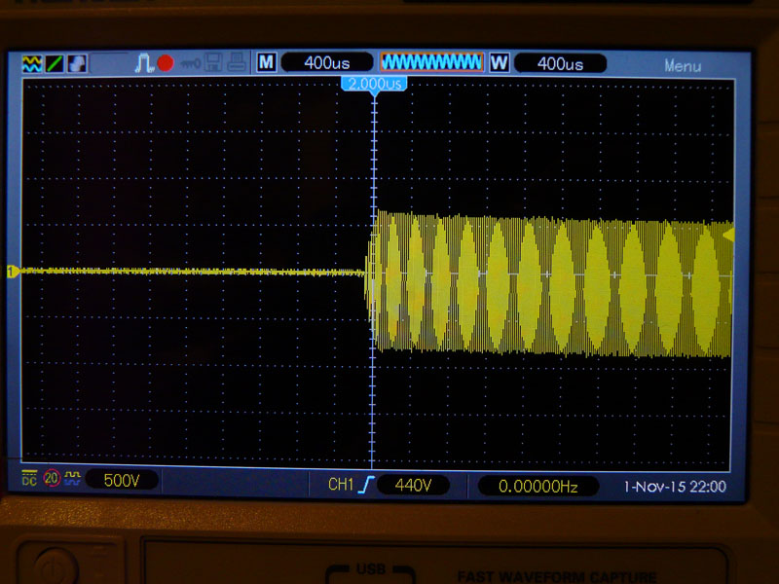
Task: Click the 2.000us trigger position marker
Action: tap(373, 85)
